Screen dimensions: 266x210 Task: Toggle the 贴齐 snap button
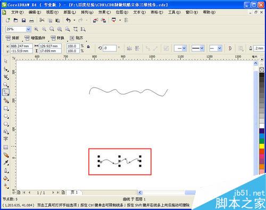pyautogui.click(x=76, y=38)
